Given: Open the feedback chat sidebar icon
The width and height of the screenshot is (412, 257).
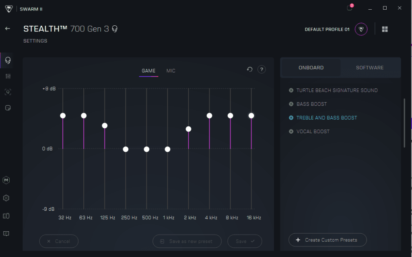Looking at the screenshot, I should (x=6, y=234).
